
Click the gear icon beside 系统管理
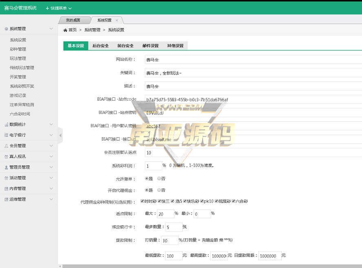pos(6,29)
